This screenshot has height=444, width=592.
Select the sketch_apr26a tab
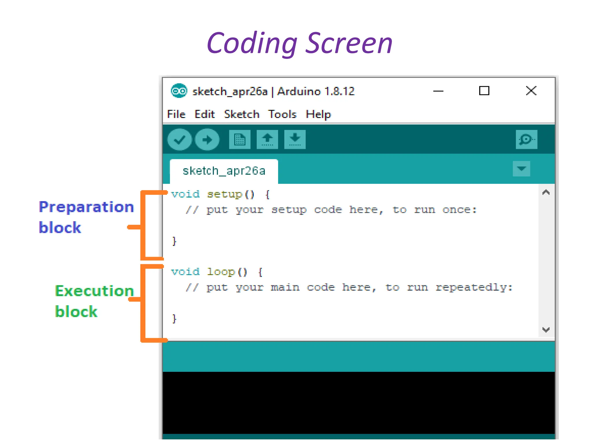tap(224, 171)
